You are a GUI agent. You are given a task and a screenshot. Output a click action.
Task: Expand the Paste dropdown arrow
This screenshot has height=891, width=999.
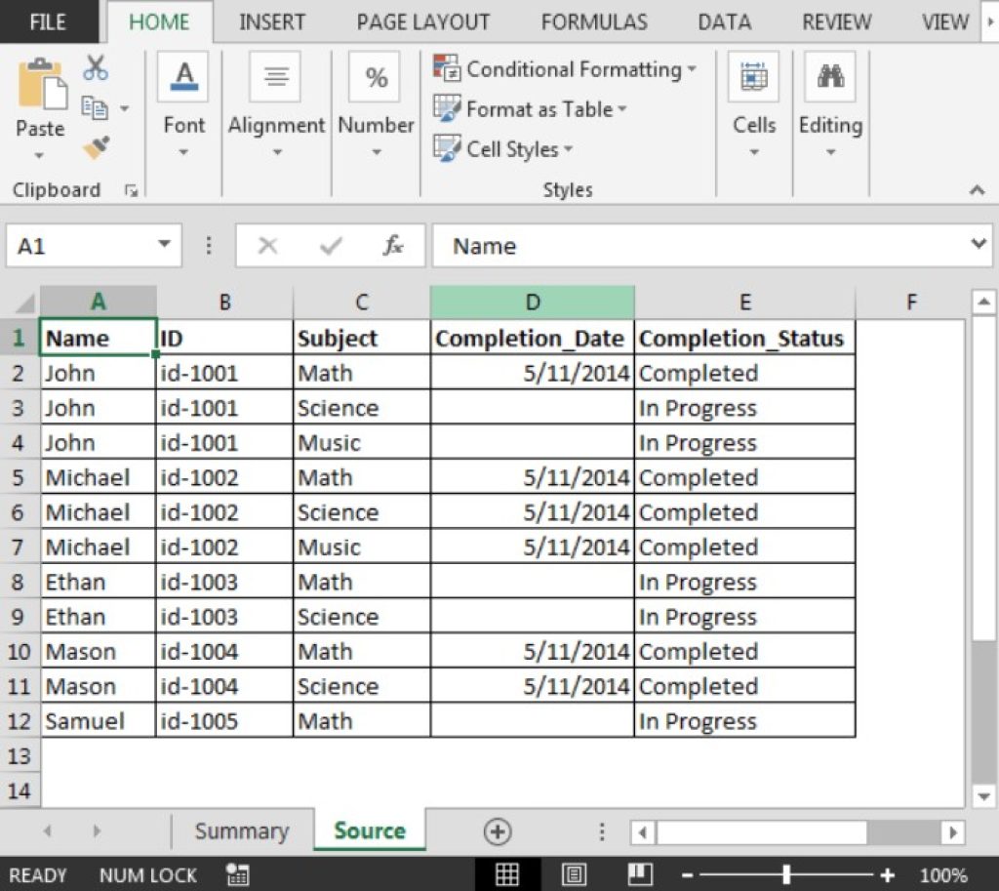39,156
